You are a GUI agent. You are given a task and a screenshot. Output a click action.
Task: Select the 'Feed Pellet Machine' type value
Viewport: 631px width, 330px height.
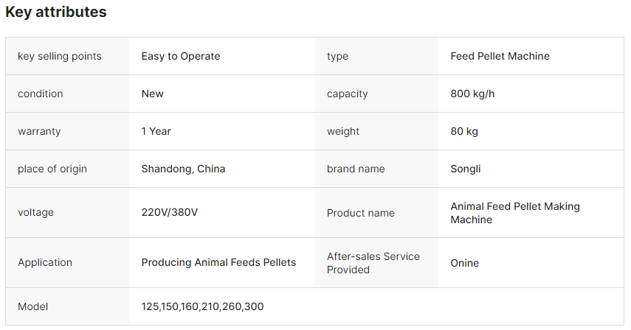point(500,56)
